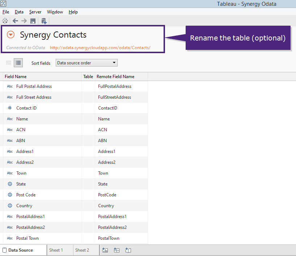
Task: Click the globe geographic icon for Post Code
Action: (x=10, y=195)
